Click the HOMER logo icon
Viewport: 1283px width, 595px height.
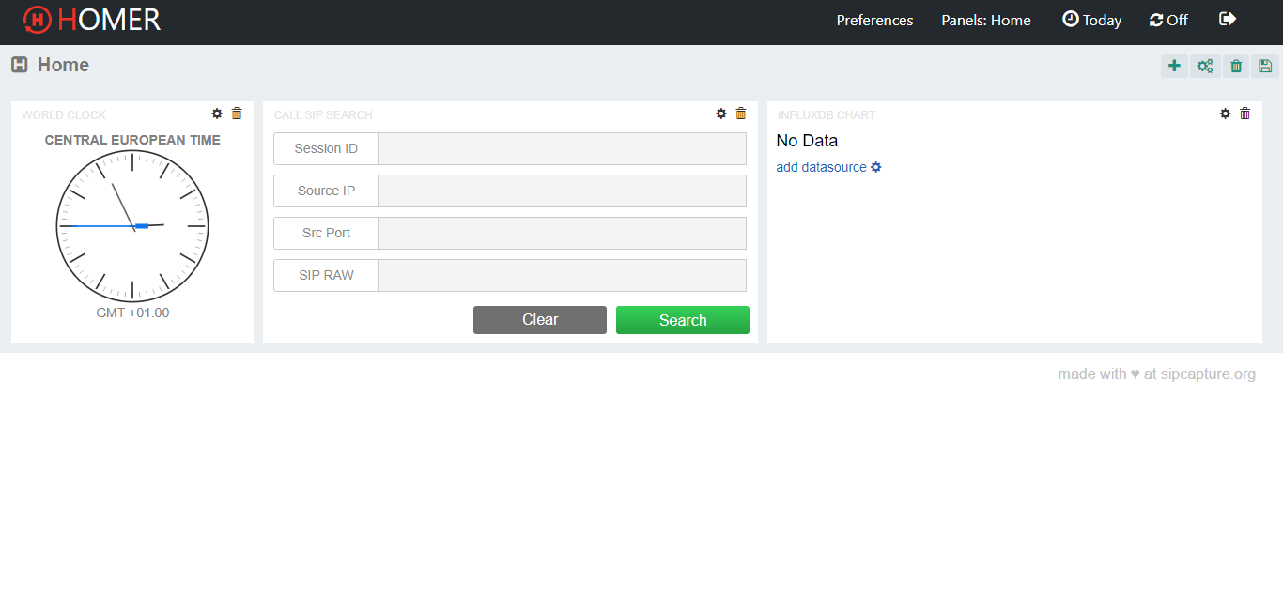pyautogui.click(x=38, y=20)
